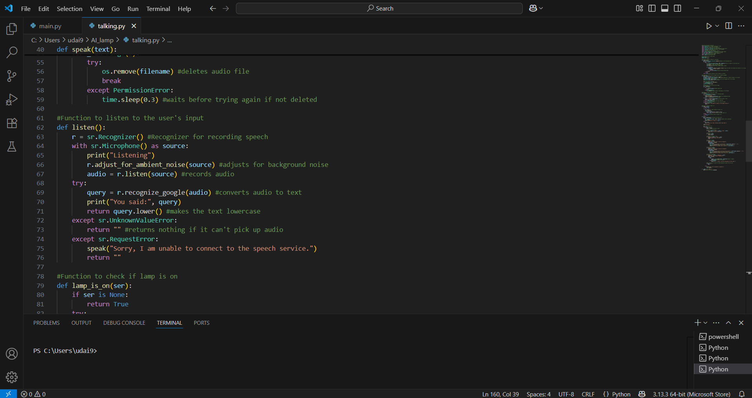Click the Run Python File play button

tap(709, 26)
